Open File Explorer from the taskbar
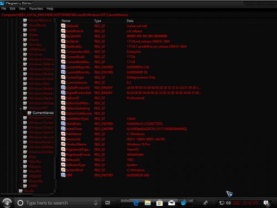 pos(147,203)
